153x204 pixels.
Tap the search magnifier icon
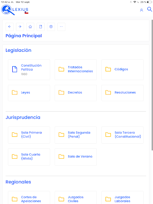[149, 9]
